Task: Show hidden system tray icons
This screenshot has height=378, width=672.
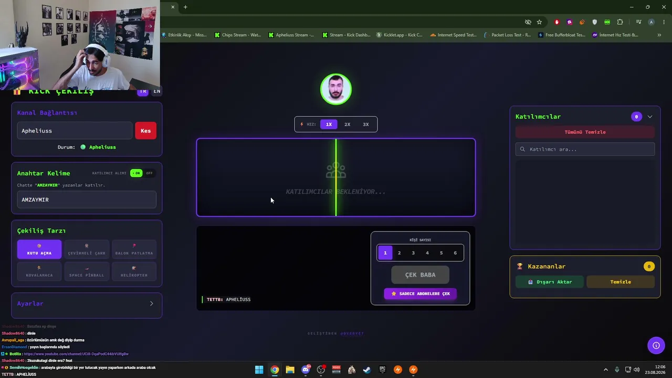Action: tap(605, 370)
